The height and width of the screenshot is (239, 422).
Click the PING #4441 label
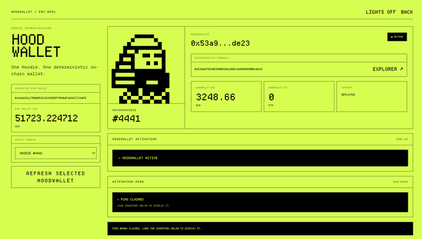pos(400,182)
